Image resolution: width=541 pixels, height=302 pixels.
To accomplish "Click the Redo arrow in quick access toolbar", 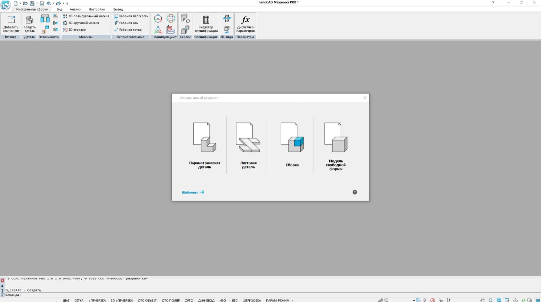I will coord(58,3).
